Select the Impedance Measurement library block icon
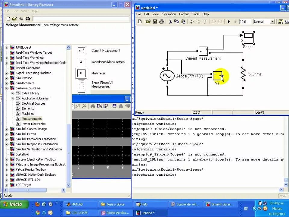The width and height of the screenshot is (289, 217). [81, 62]
